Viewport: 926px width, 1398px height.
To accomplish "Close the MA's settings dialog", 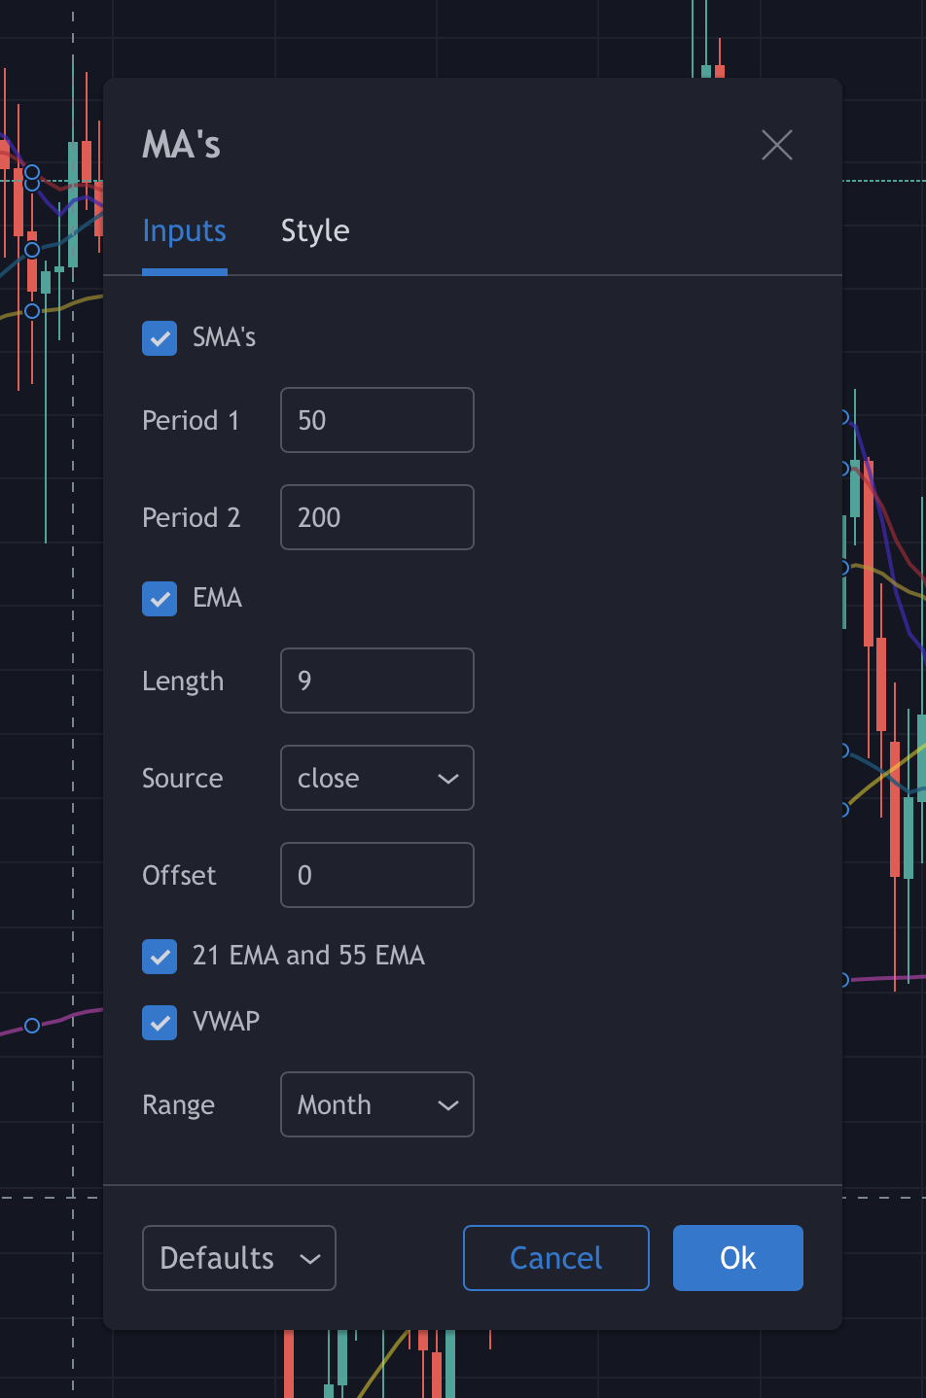I will pos(776,144).
